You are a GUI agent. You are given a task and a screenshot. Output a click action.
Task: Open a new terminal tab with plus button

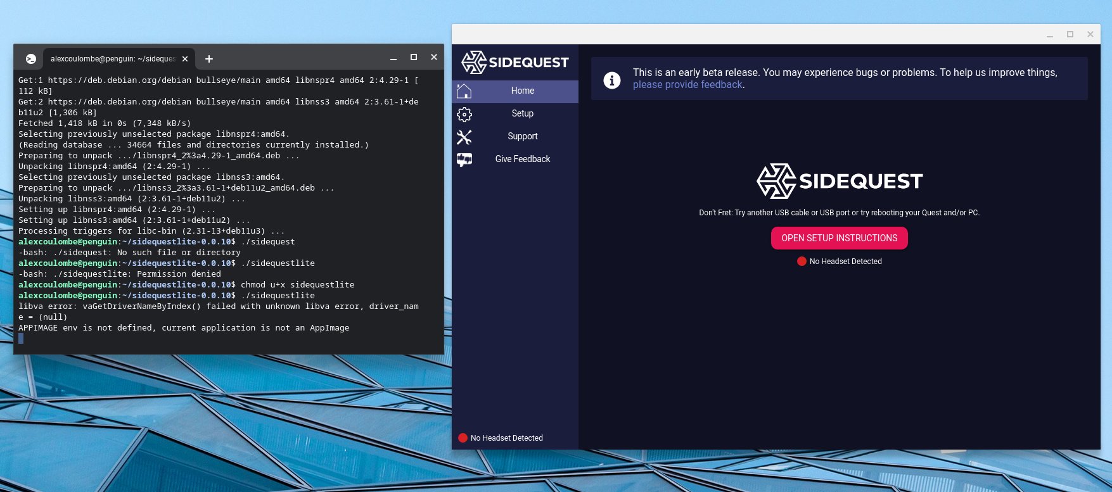pos(209,59)
